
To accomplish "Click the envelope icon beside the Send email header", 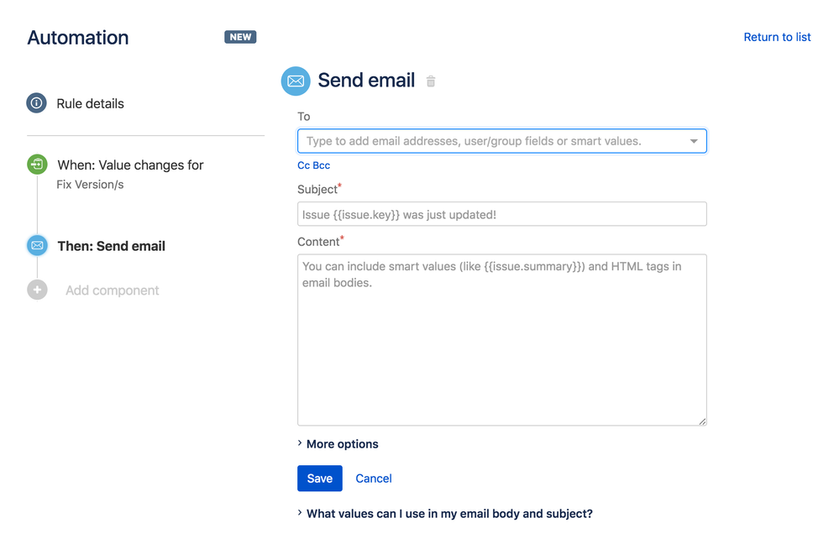I will coord(295,81).
